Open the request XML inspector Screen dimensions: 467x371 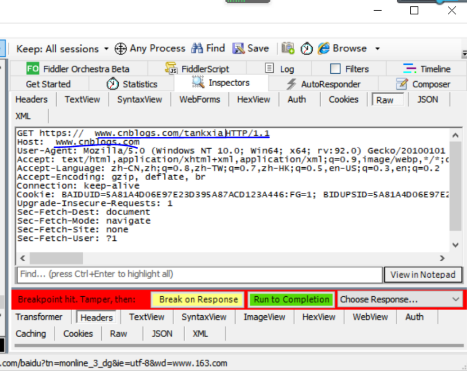click(23, 116)
